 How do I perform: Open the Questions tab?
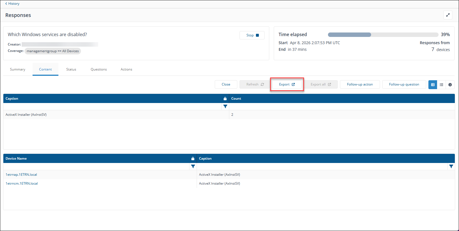tap(98, 69)
